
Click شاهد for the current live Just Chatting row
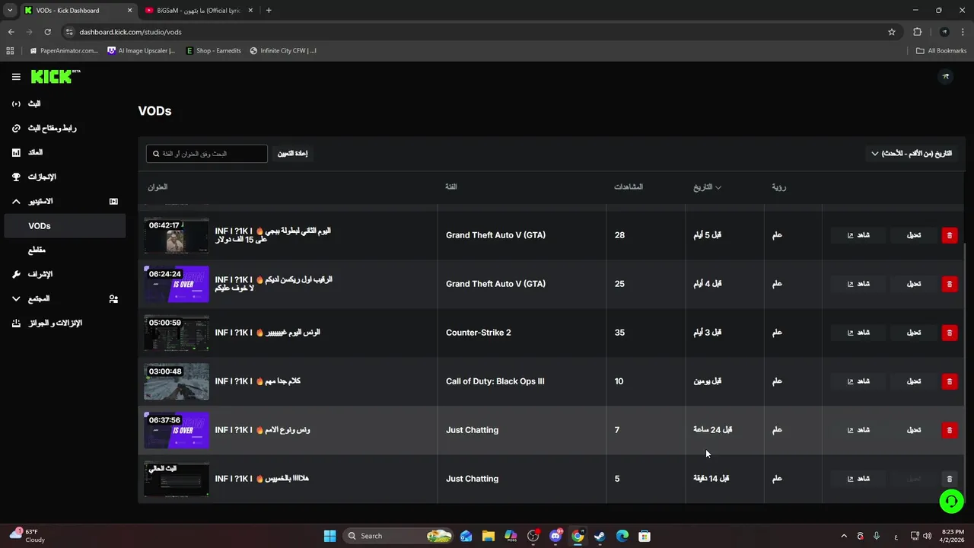pos(858,479)
